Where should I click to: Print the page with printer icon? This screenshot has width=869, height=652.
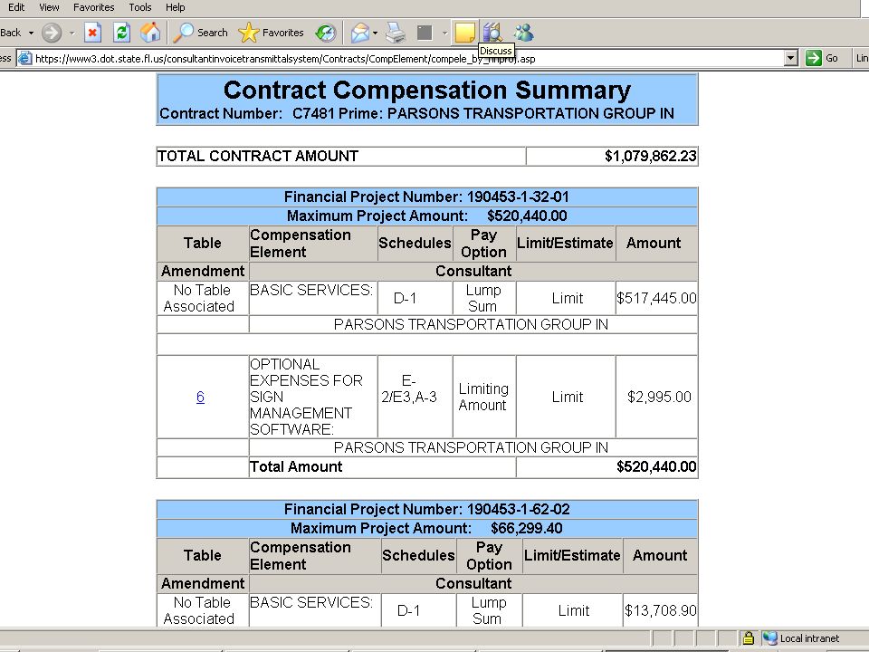coord(396,33)
